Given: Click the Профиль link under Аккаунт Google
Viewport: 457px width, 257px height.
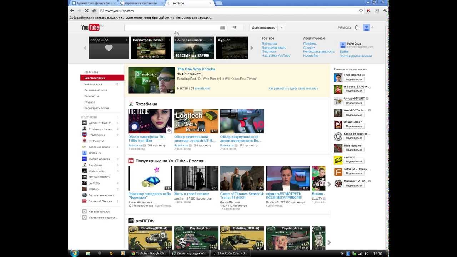Looking at the screenshot, I should pyautogui.click(x=310, y=44).
